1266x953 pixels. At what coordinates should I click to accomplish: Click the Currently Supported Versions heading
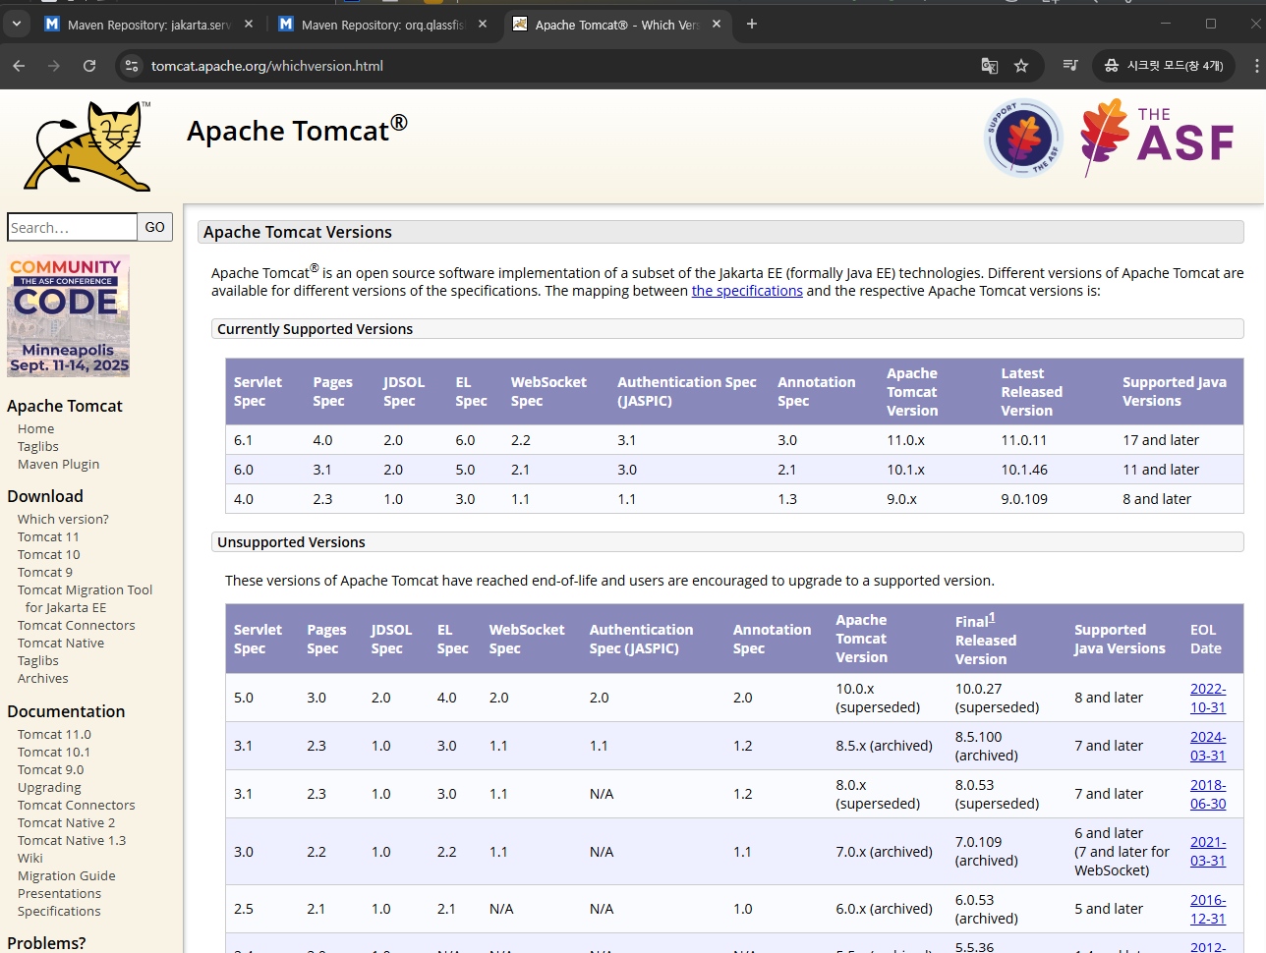click(727, 329)
